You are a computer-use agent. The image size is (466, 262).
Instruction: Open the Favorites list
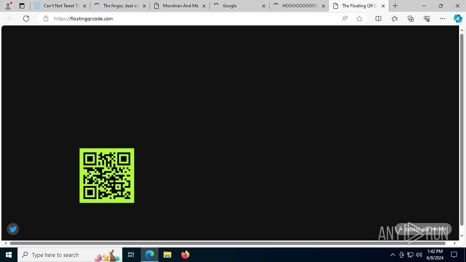[x=395, y=19]
